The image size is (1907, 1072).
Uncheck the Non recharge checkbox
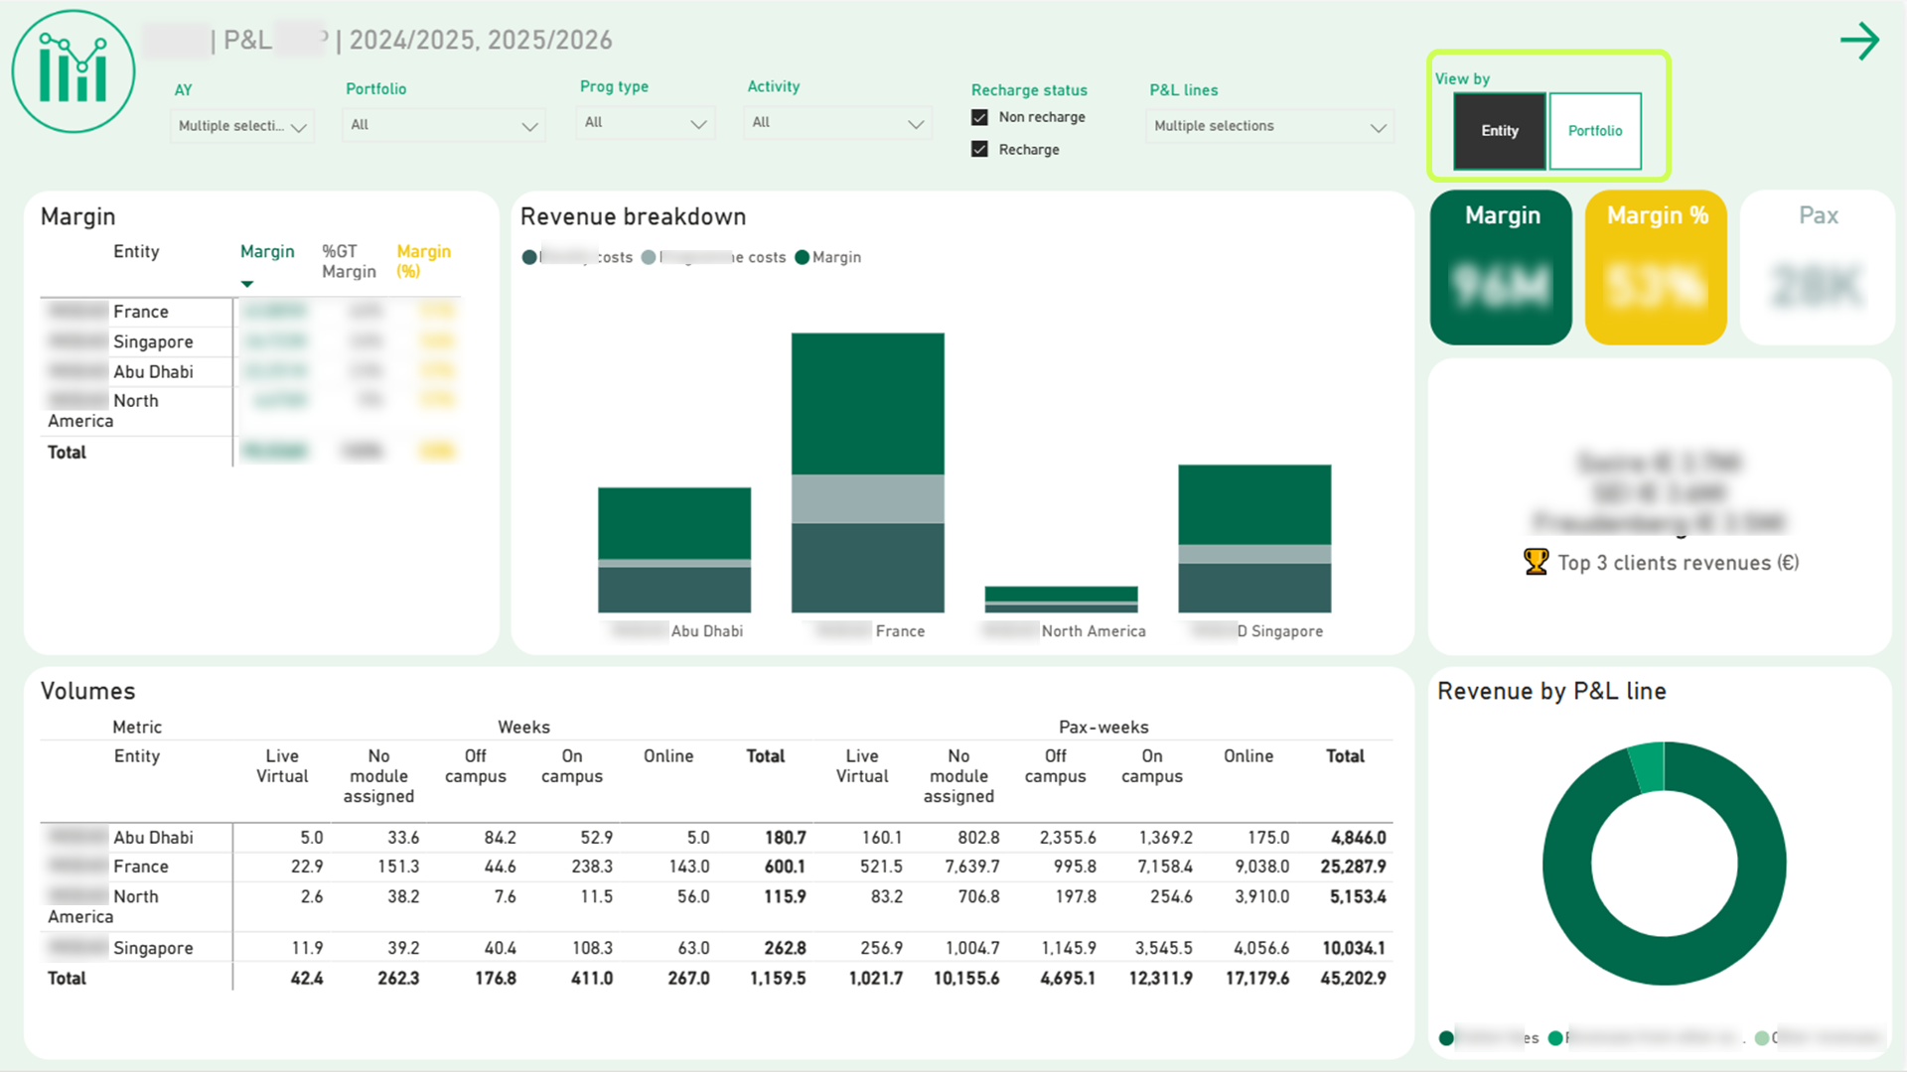[979, 117]
